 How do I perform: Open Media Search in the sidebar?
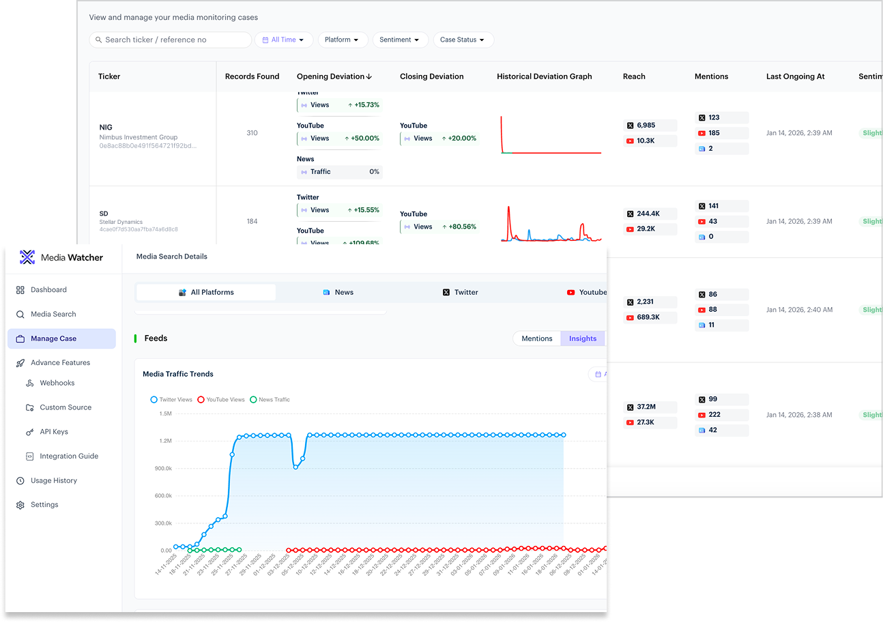(53, 315)
